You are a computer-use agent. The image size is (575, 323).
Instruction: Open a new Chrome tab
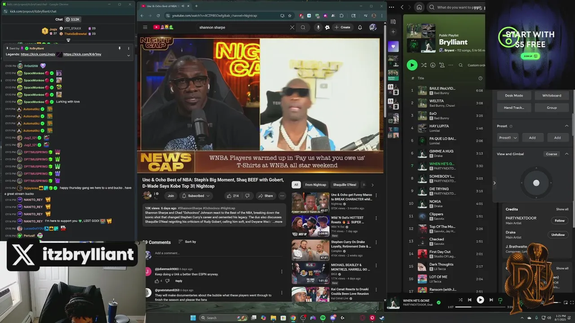pyautogui.click(x=196, y=6)
